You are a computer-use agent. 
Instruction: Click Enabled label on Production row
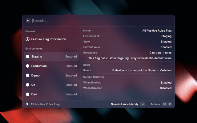tap(71, 66)
